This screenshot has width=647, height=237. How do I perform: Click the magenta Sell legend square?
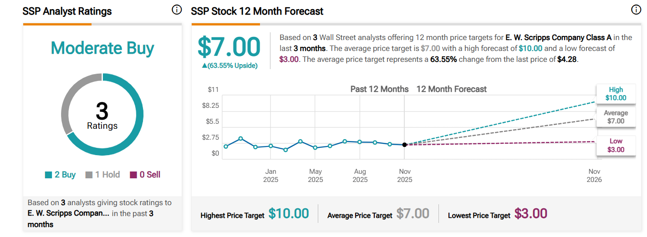point(133,175)
